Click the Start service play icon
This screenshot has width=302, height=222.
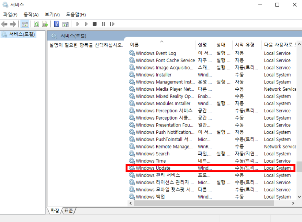pos(78,24)
